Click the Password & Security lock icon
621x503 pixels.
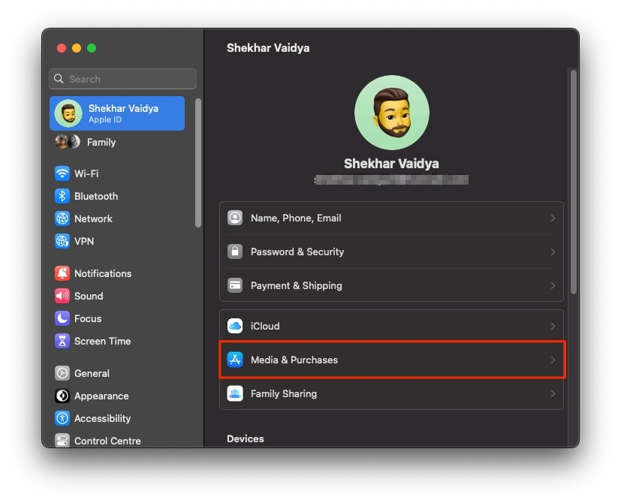pos(235,251)
